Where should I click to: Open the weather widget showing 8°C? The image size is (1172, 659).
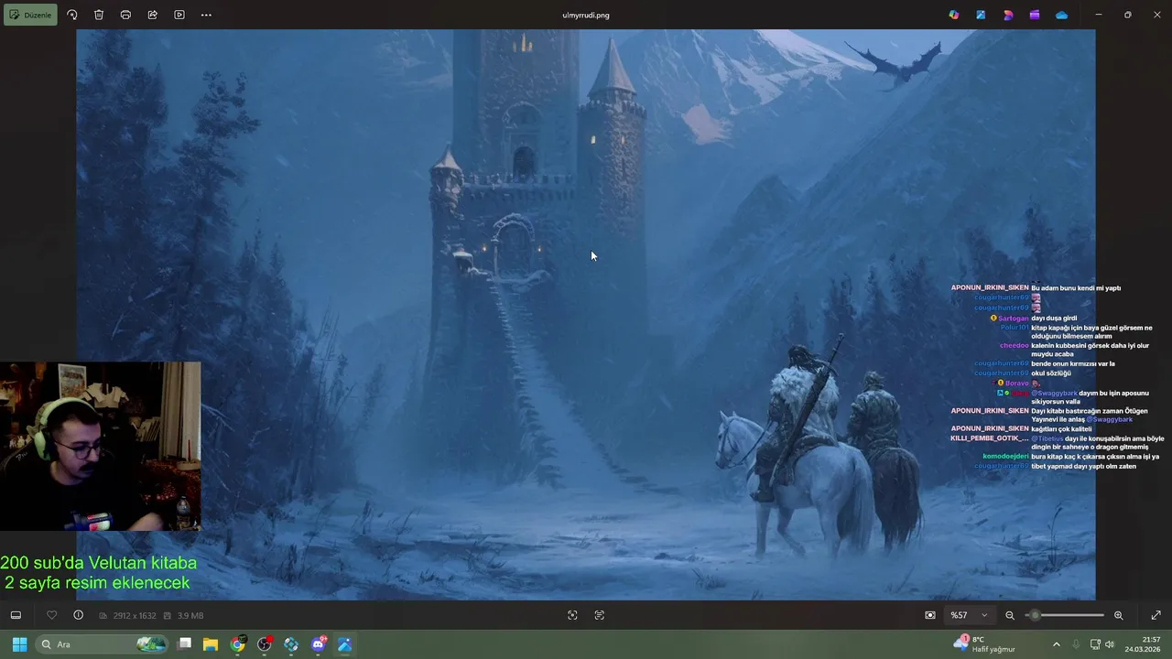985,644
